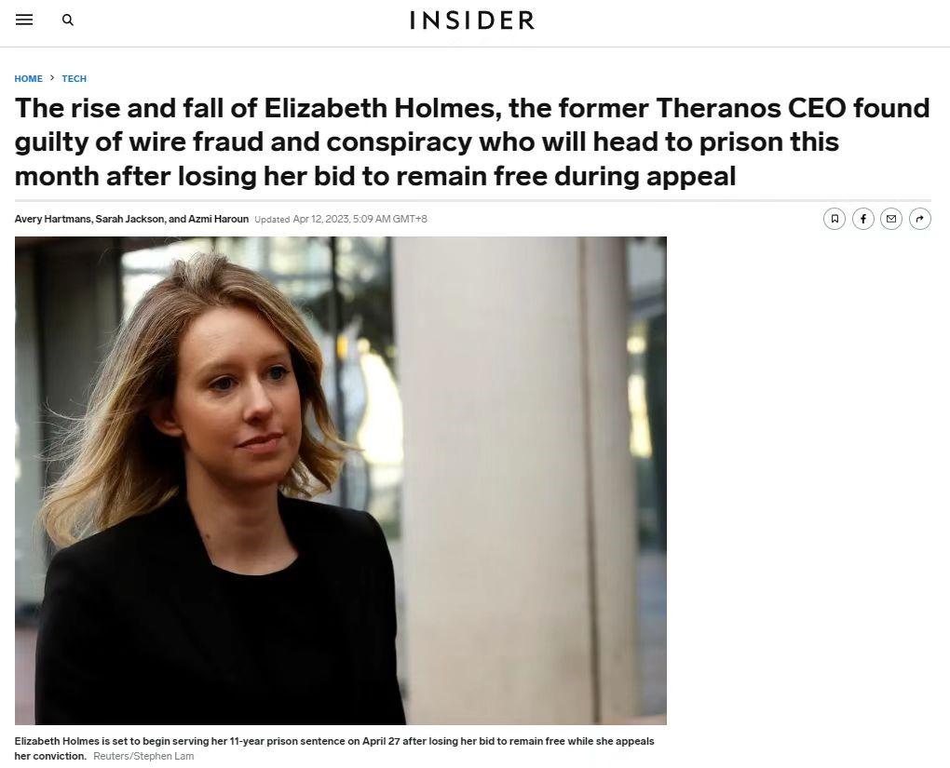Click the Elizabeth Holmes article photo
Viewport: 950px width, 768px height.
click(x=340, y=480)
